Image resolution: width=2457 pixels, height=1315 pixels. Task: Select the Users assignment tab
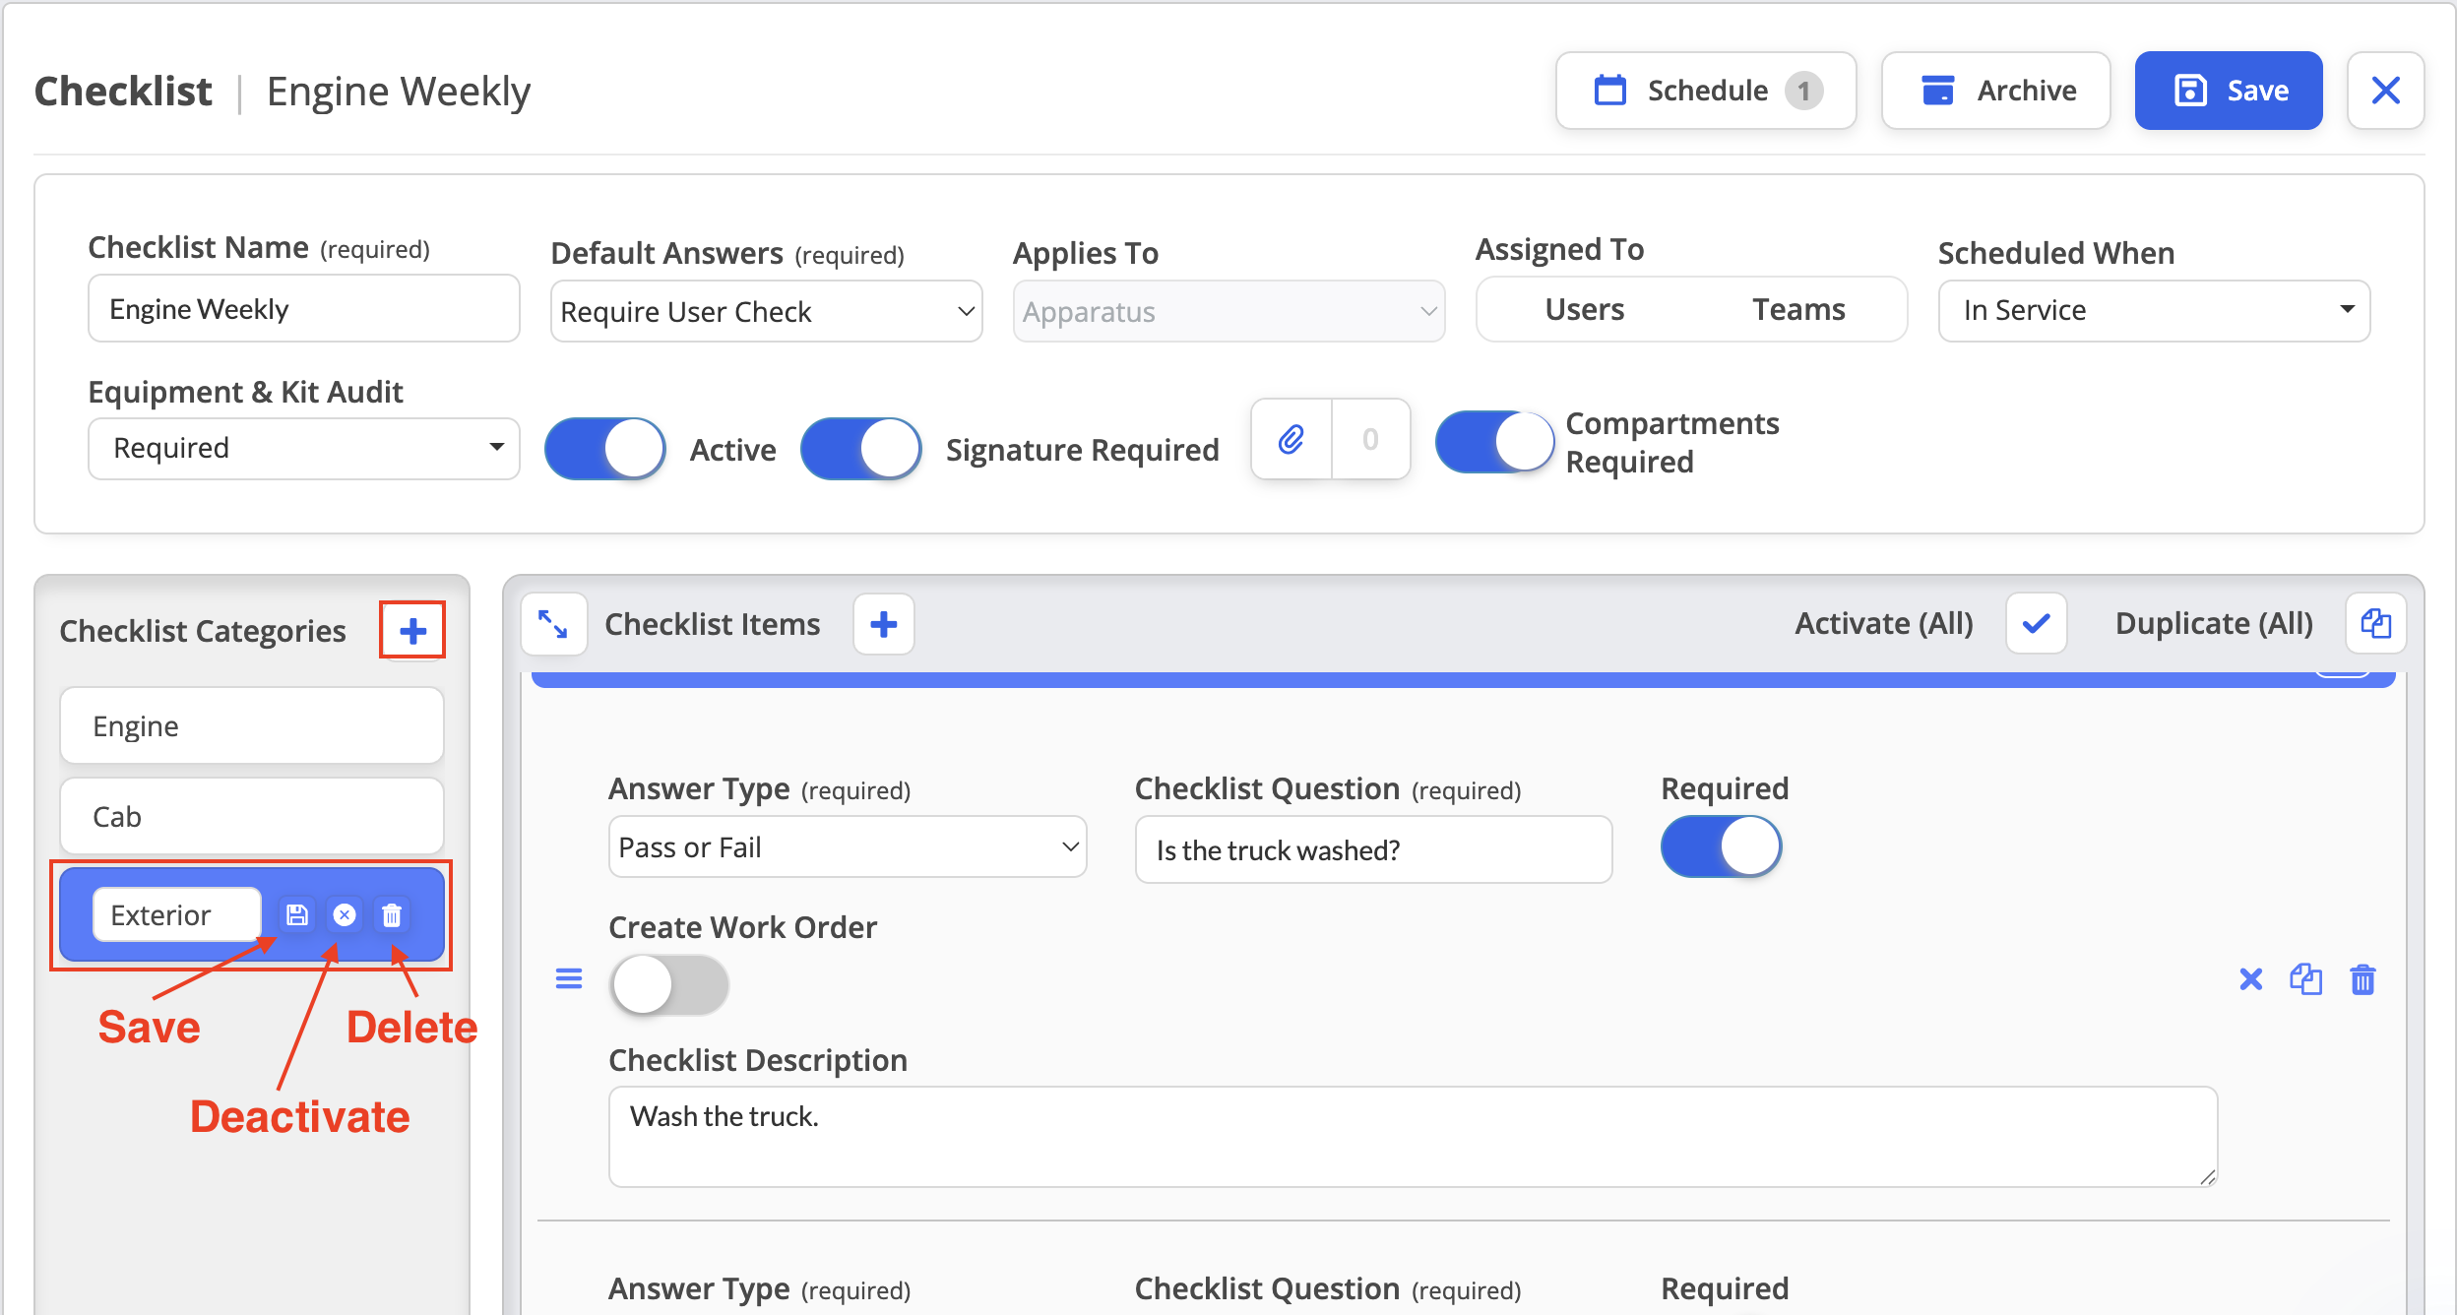[x=1584, y=309]
